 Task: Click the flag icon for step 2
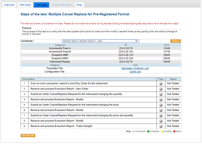[x=161, y=89]
